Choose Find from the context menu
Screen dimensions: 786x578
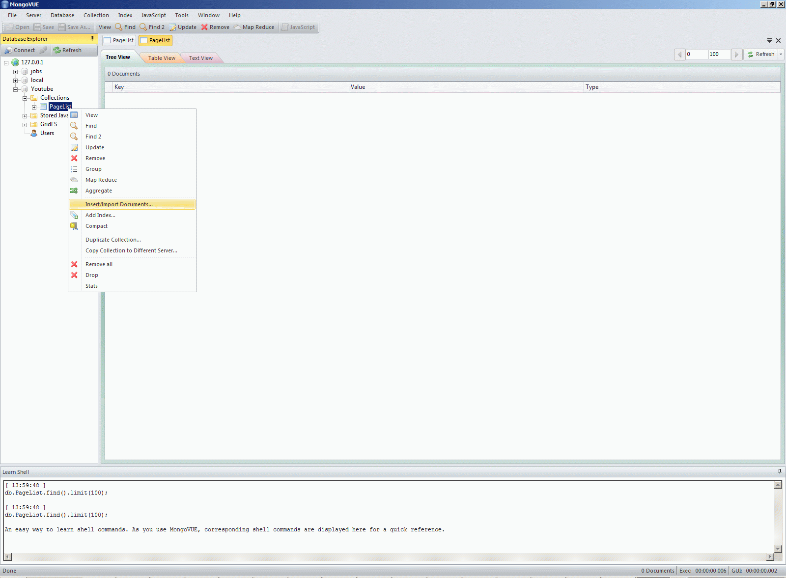point(132,126)
